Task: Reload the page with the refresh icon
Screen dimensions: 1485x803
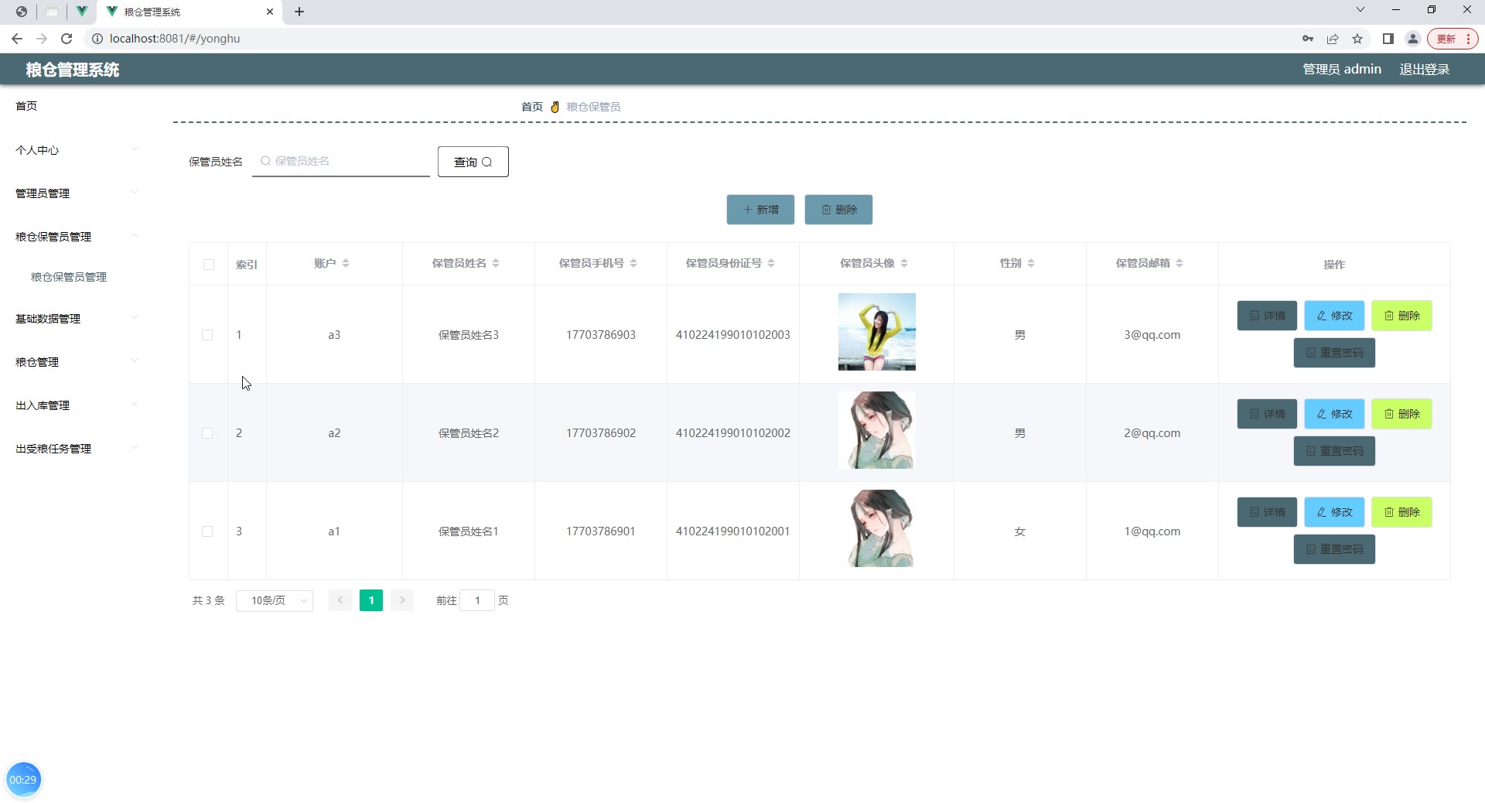Action: tap(67, 39)
